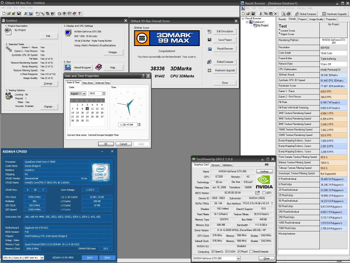Image resolution: width=350 pixels, height=263 pixels.
Task: Open the Sensors tab in GPU-Z
Action: (215, 165)
